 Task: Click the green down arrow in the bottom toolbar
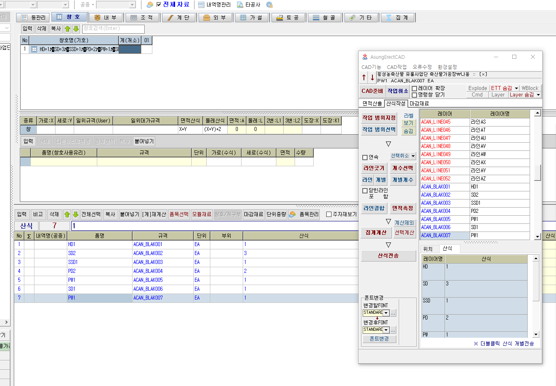click(75, 214)
